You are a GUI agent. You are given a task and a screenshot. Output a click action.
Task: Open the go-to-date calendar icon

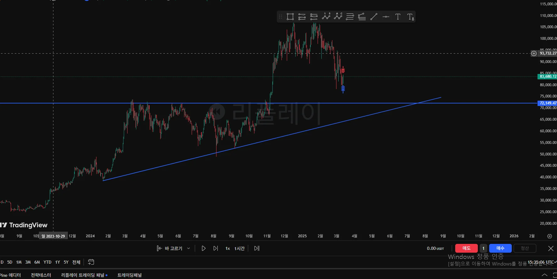[x=91, y=262]
